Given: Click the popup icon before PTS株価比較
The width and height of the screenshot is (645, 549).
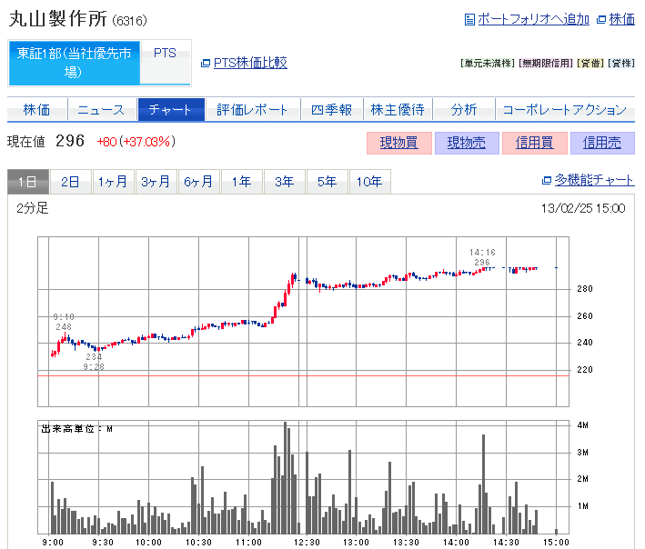Looking at the screenshot, I should 206,64.
